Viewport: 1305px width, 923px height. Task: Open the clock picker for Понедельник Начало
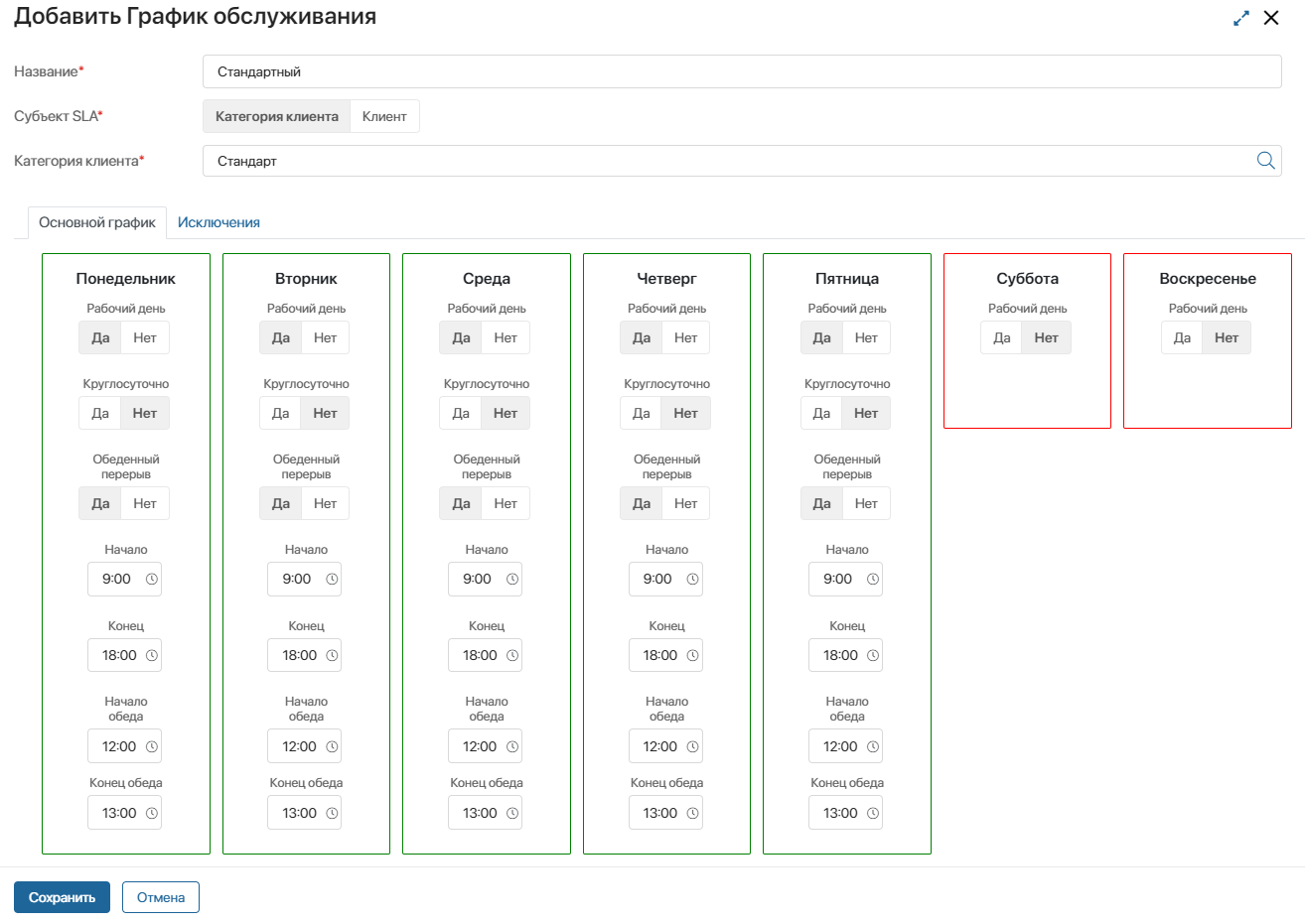(152, 580)
